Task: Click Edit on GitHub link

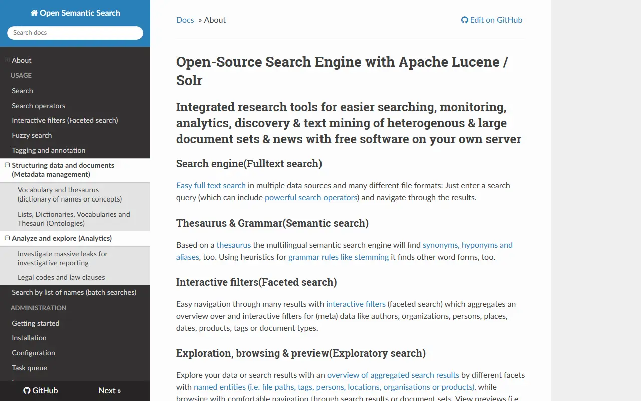Action: 492,20
